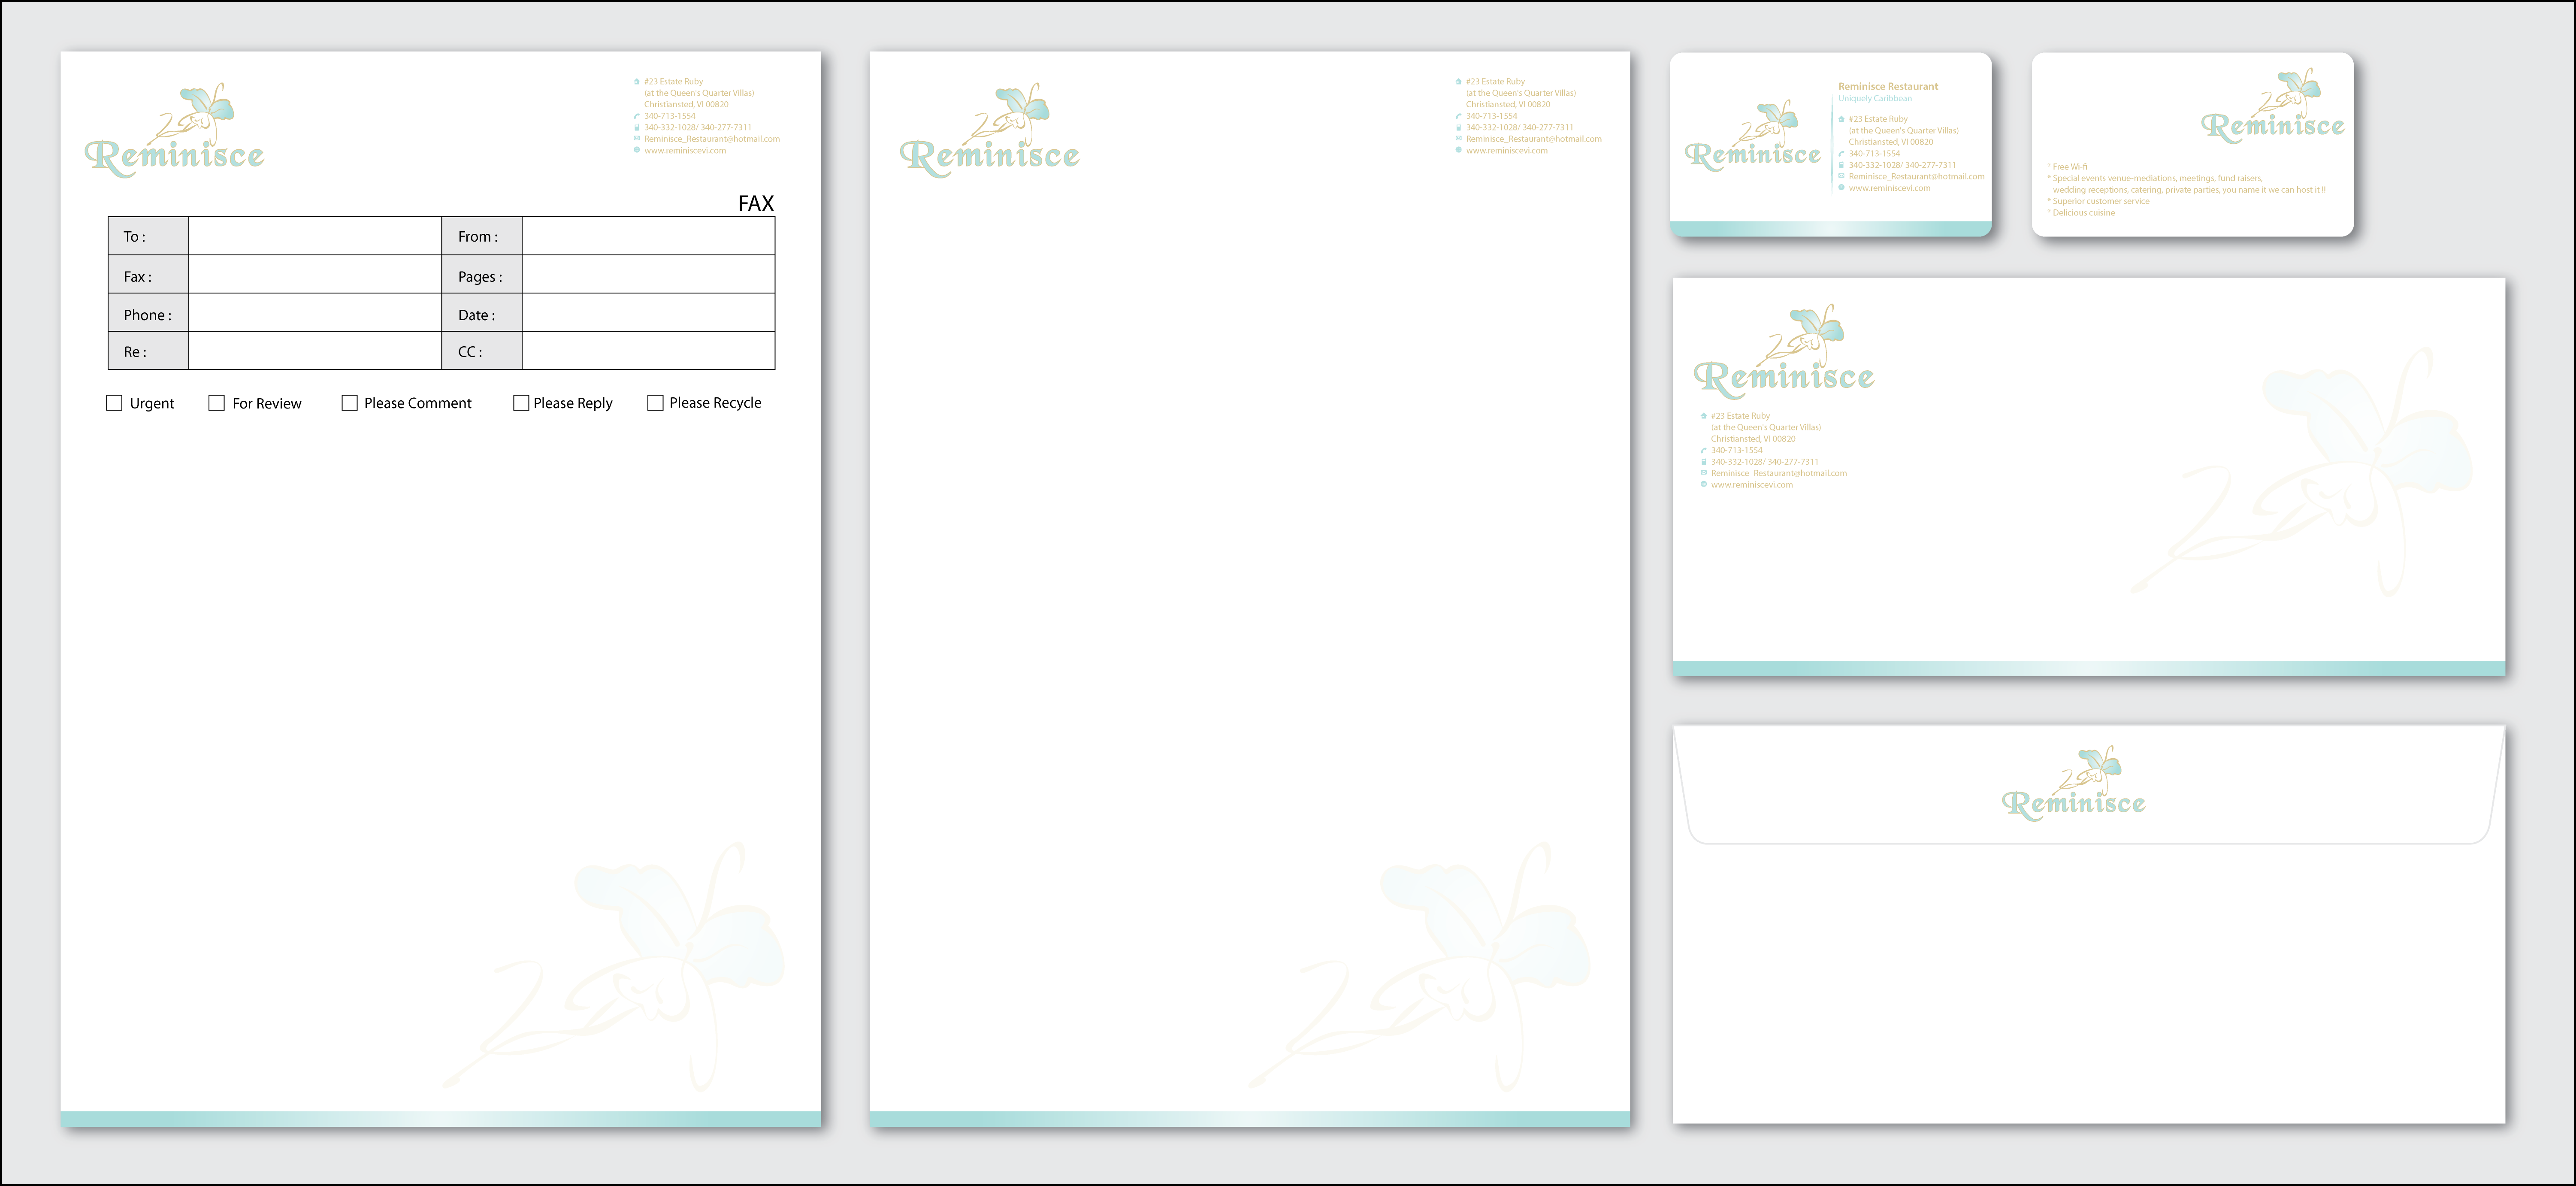The height and width of the screenshot is (1186, 2576).
Task: Click the flower watermark on envelope front
Action: click(2310, 470)
